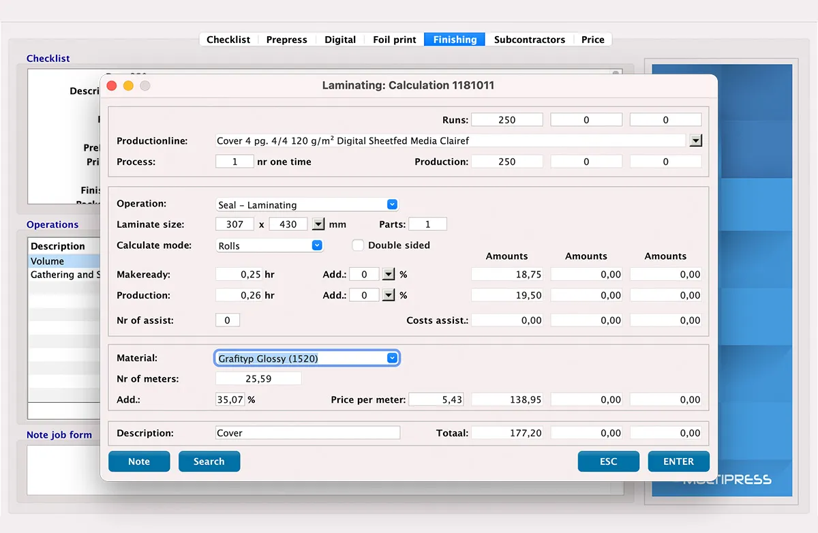
Task: Click the Production amount 19,50
Action: [x=507, y=295]
